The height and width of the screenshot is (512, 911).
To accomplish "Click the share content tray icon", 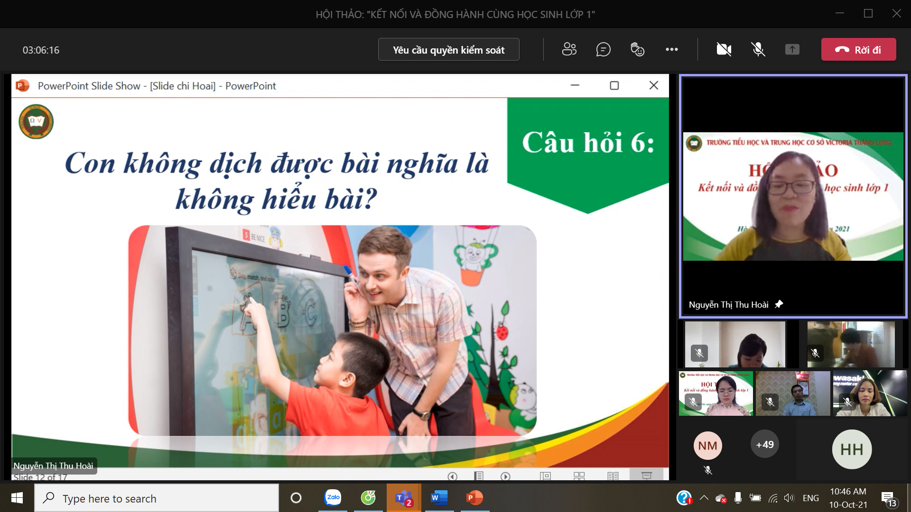I will coord(792,49).
